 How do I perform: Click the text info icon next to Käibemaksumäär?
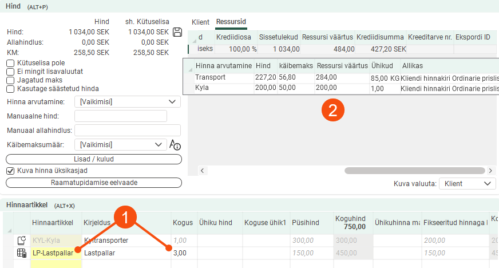point(175,145)
